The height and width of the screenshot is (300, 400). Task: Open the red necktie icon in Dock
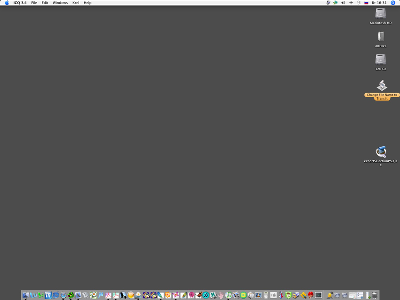tap(281, 295)
